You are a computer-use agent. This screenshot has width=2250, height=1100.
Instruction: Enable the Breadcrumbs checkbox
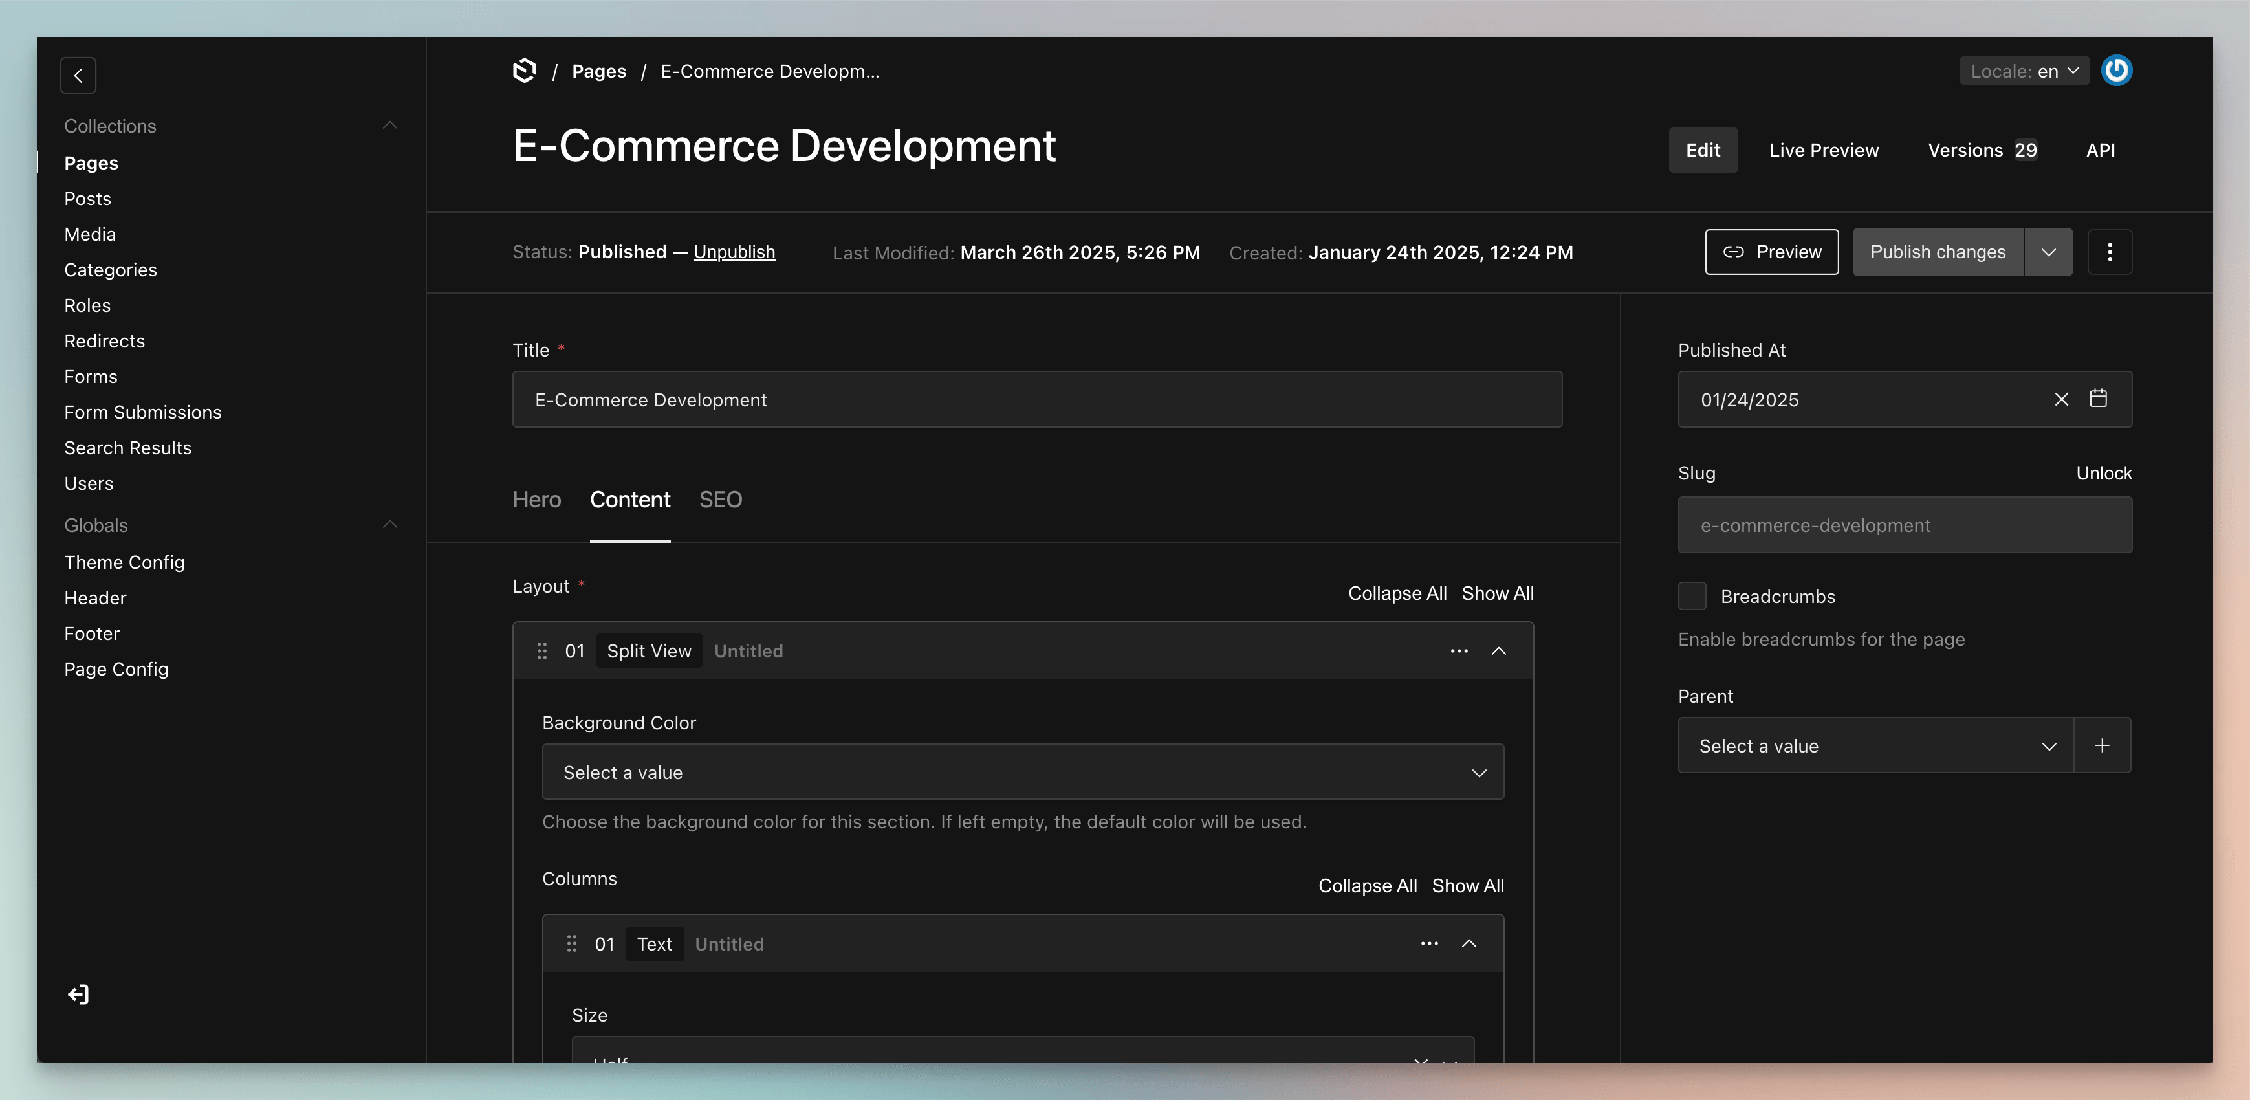[x=1692, y=596]
